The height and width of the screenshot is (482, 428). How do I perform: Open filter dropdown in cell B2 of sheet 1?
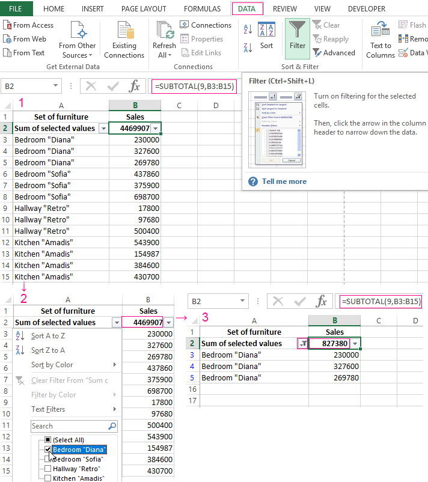pos(156,129)
